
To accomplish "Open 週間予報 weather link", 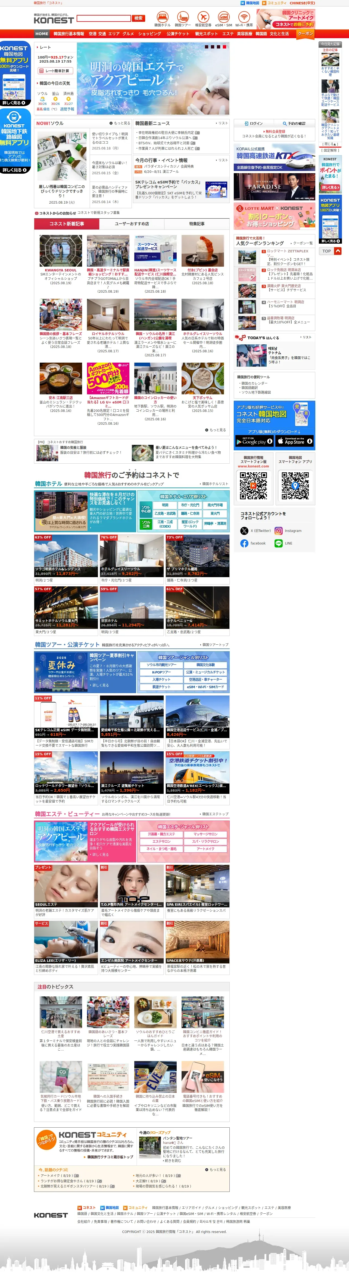I will (67, 109).
